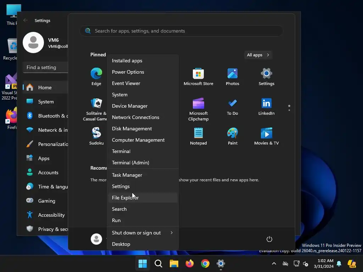Open Terminal from the context menu
Image resolution: width=363 pixels, height=272 pixels.
(x=143, y=151)
